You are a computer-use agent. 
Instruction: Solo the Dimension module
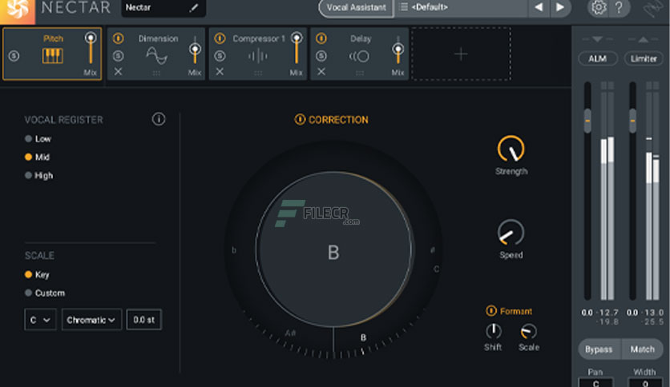tap(119, 56)
